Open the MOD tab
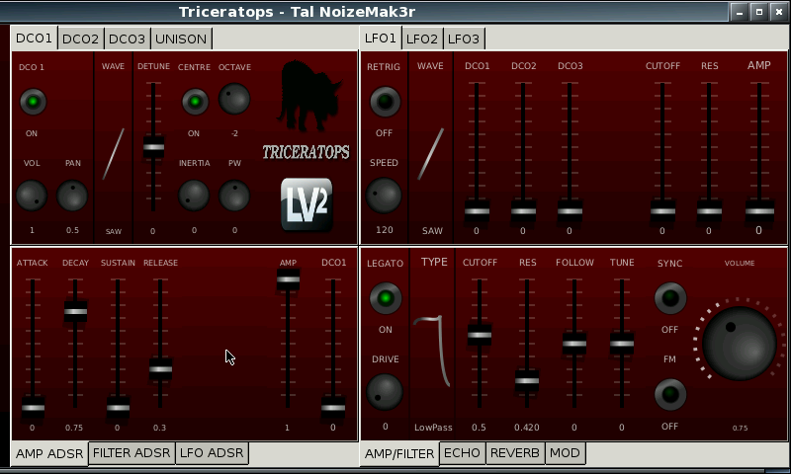 [x=565, y=453]
